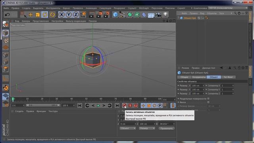Open the spline pen tool icon

click(x=123, y=15)
